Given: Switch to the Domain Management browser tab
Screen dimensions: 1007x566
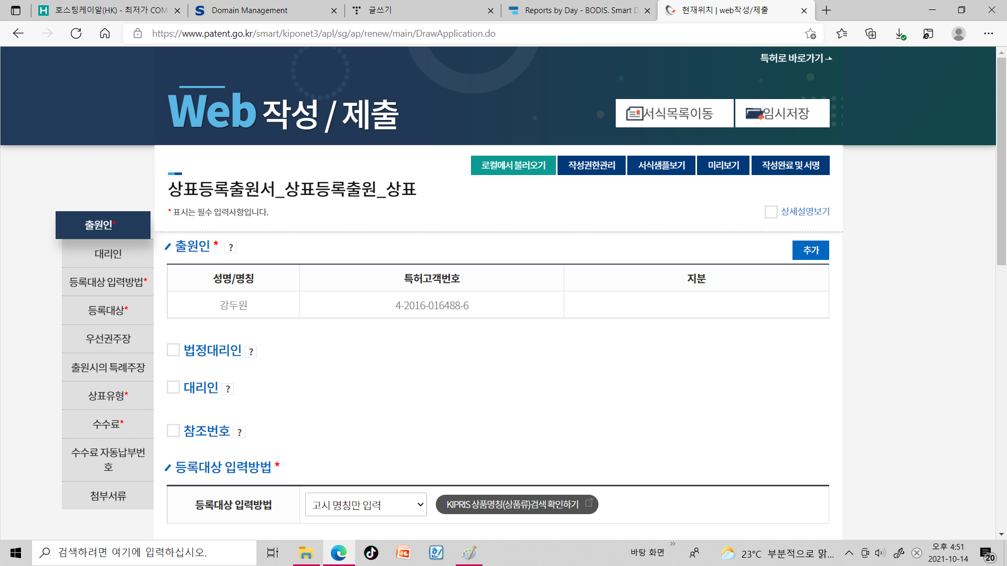Looking at the screenshot, I should (250, 10).
